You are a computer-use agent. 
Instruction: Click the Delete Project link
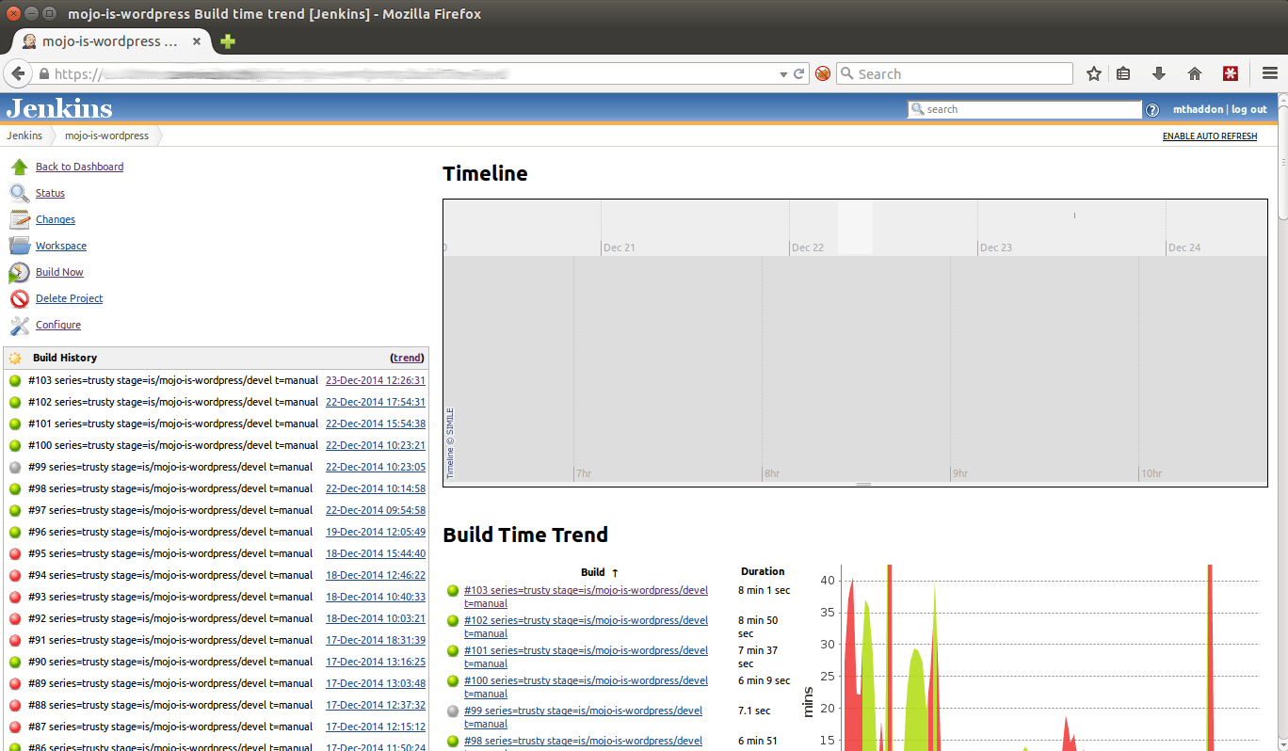click(69, 298)
